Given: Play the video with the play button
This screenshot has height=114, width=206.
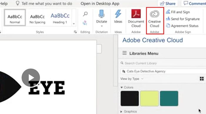Looking at the screenshot, I should (x=31, y=78).
